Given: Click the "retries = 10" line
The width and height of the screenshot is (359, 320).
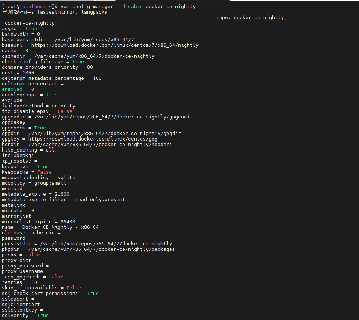Looking at the screenshot, I should click(x=19, y=282).
